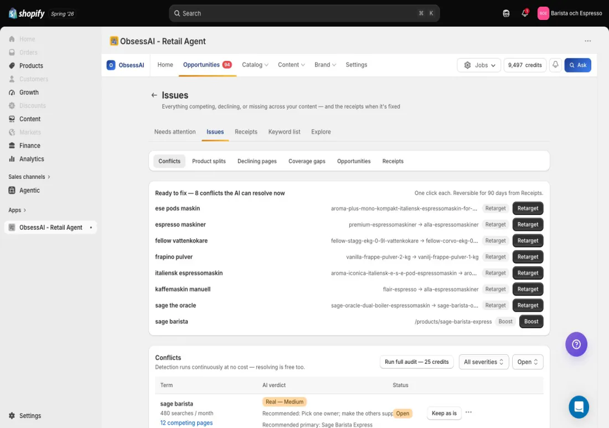Click the blue Ask button
Screen dimensions: 609x428
click(x=577, y=65)
